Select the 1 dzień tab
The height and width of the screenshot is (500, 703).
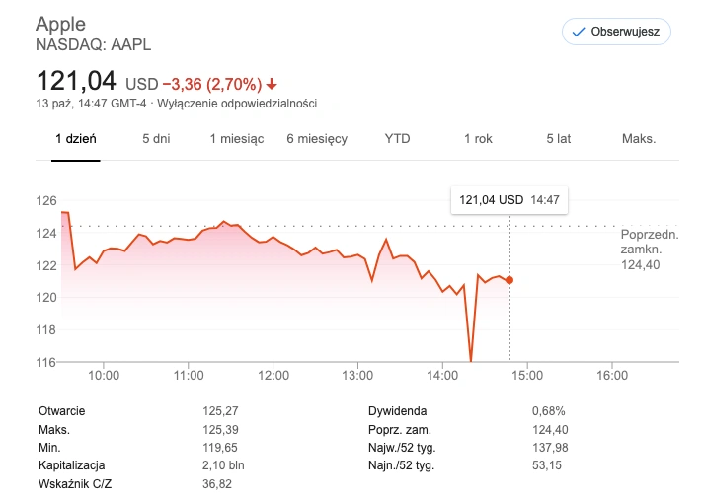(76, 139)
